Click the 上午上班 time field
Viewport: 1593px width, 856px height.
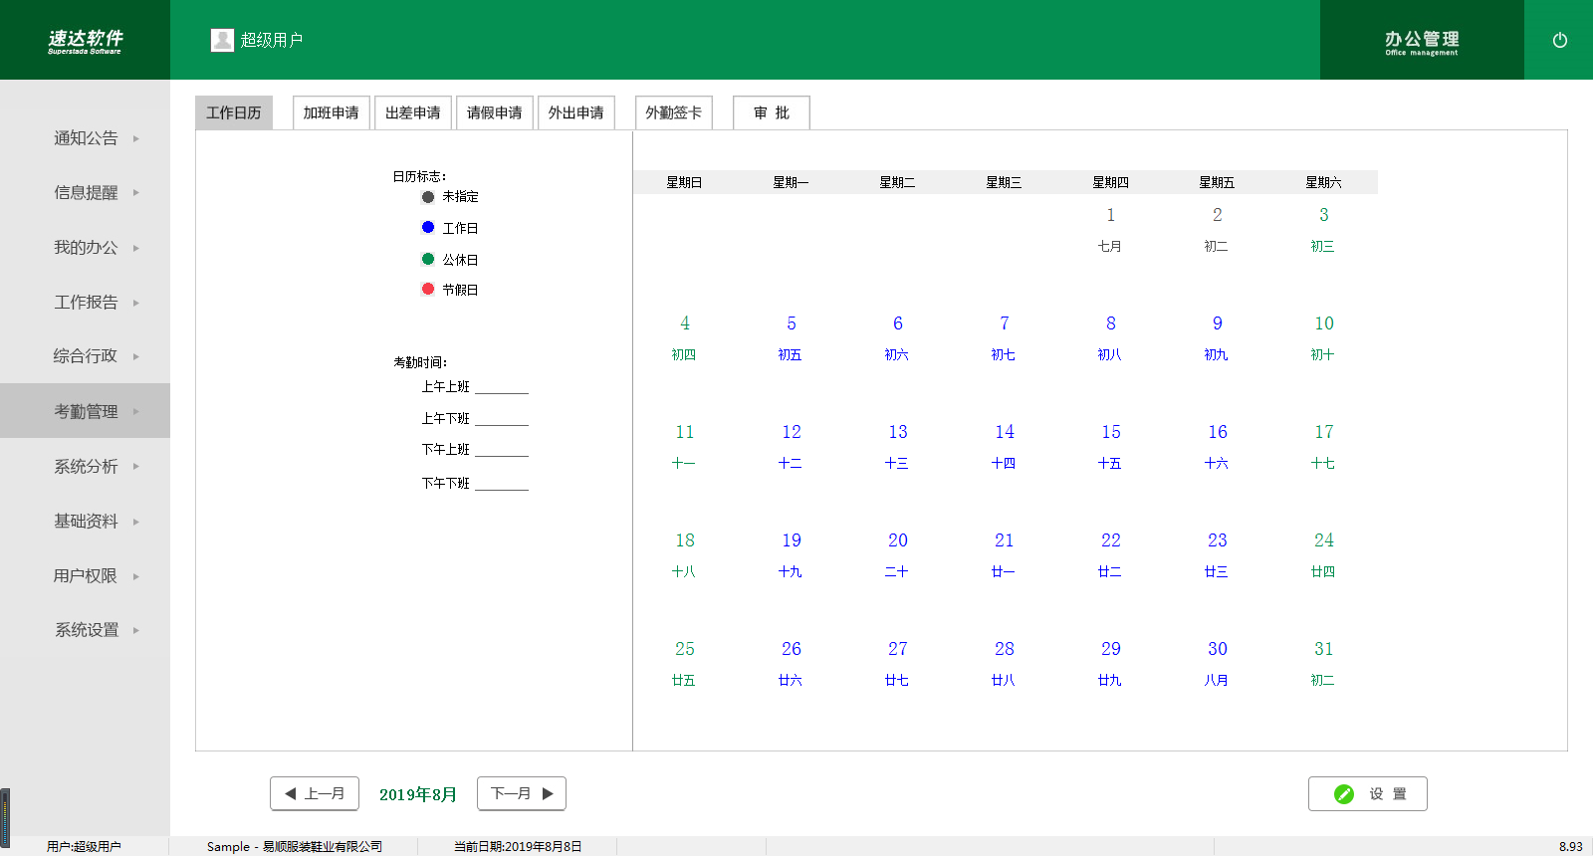click(x=502, y=387)
